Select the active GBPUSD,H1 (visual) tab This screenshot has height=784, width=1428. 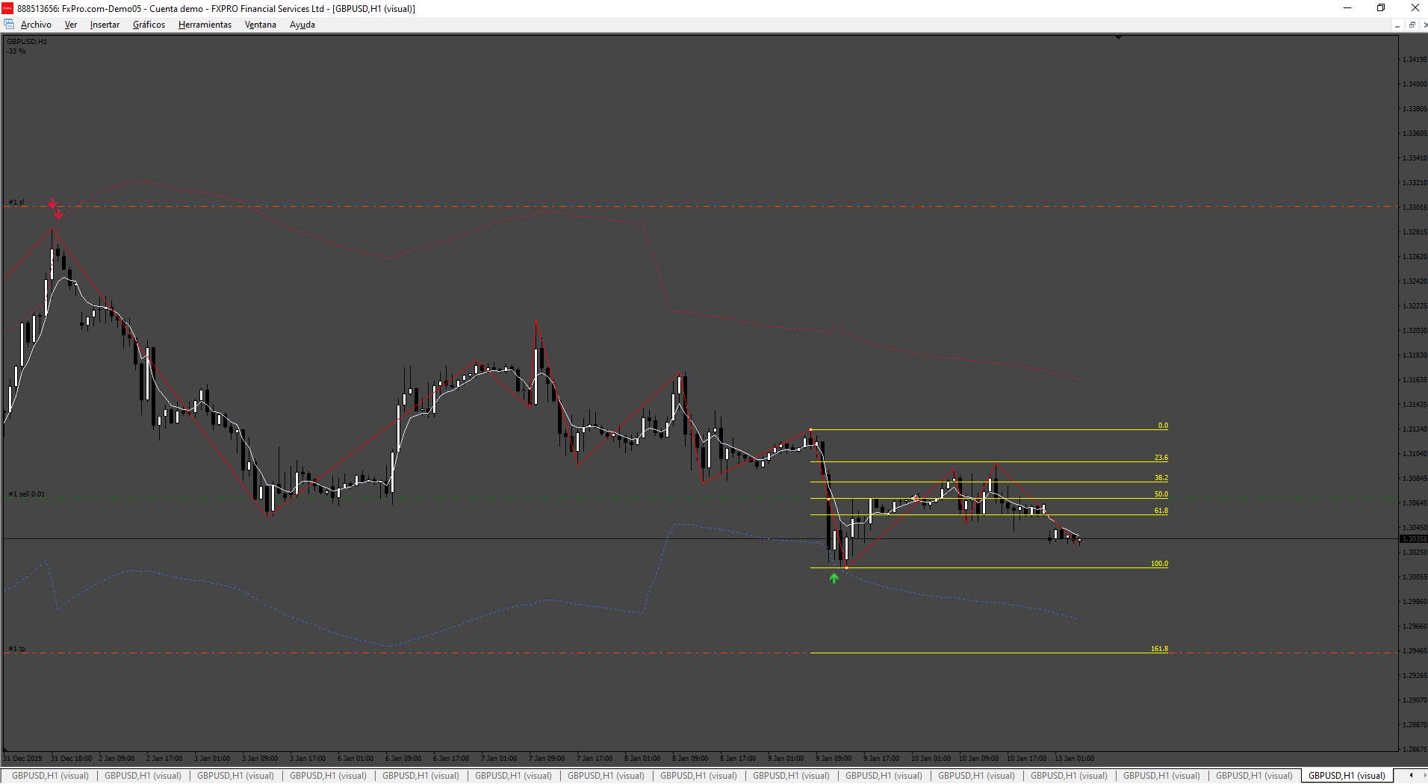coord(1347,776)
